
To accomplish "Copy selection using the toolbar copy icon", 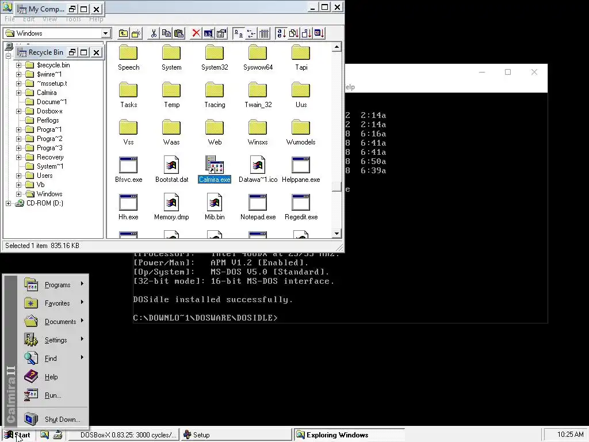I will [x=166, y=33].
